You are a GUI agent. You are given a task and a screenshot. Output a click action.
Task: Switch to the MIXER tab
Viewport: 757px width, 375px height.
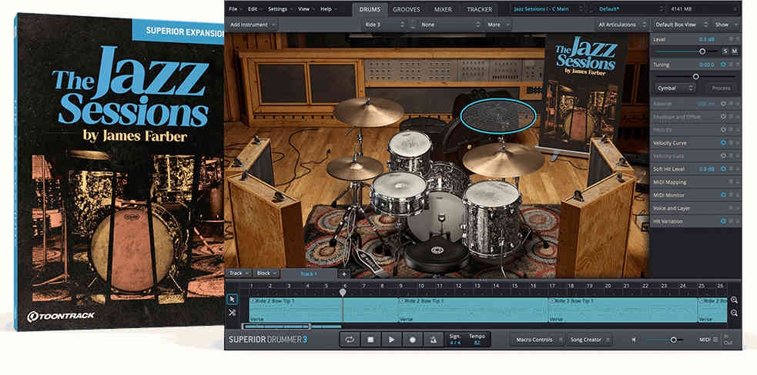(x=443, y=9)
